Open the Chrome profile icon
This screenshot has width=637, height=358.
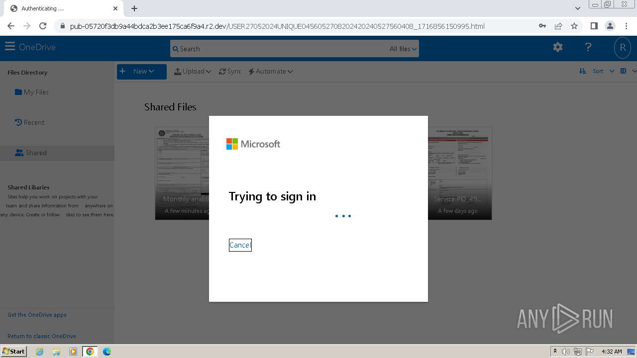[610, 26]
